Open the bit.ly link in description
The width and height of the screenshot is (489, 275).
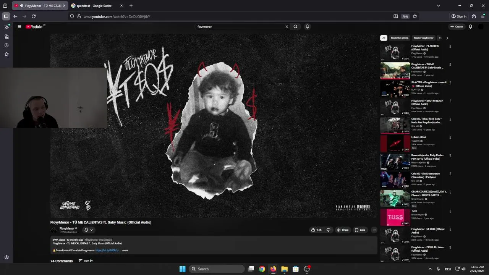(107, 251)
